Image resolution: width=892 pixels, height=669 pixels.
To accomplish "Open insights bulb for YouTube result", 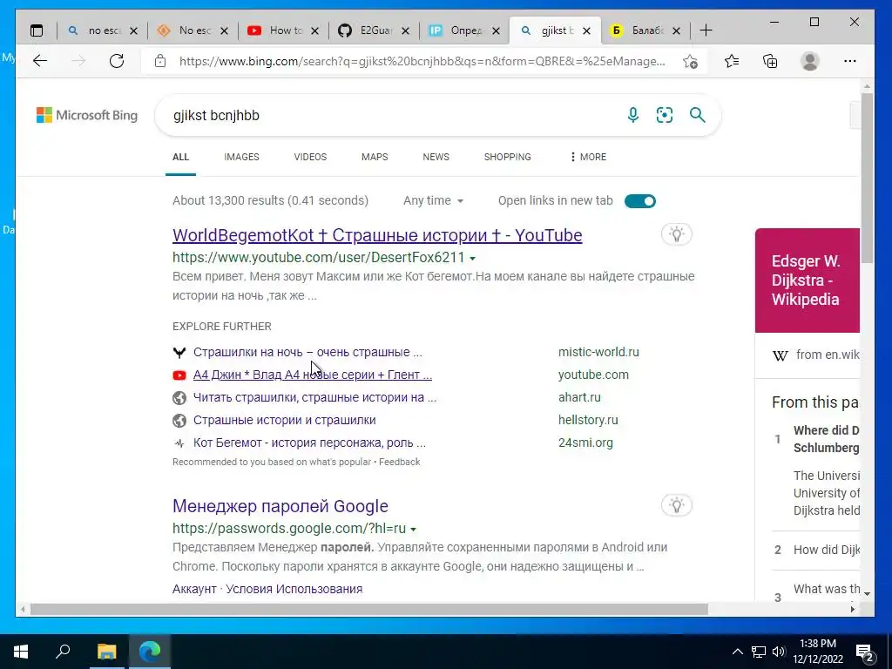I will click(676, 233).
